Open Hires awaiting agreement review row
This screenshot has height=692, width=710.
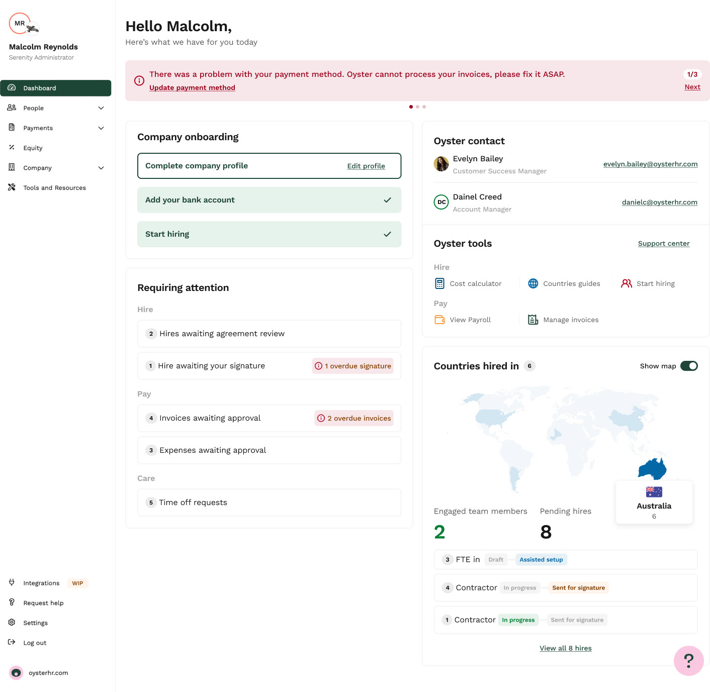point(269,334)
